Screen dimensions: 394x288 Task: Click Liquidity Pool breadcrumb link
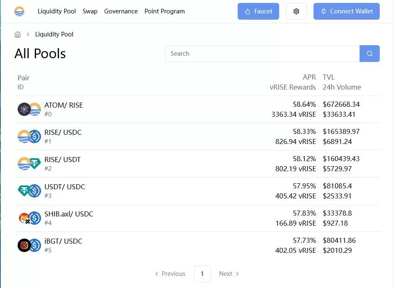coord(54,34)
